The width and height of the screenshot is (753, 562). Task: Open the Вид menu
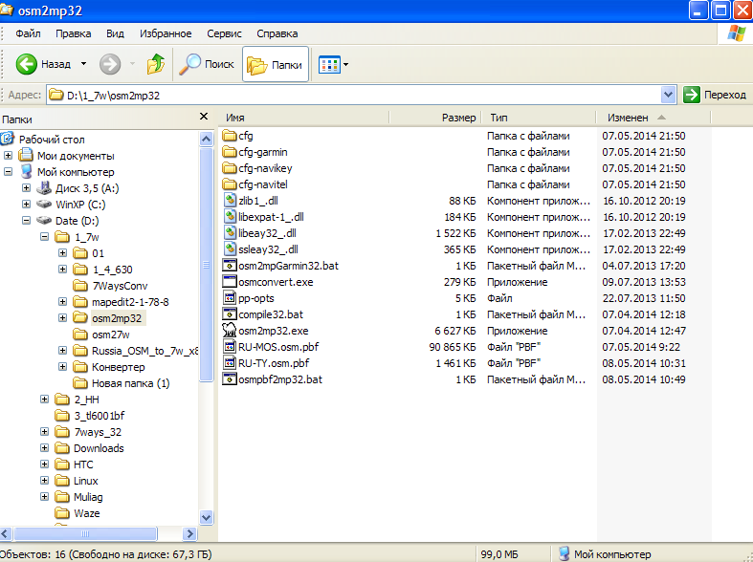click(115, 33)
